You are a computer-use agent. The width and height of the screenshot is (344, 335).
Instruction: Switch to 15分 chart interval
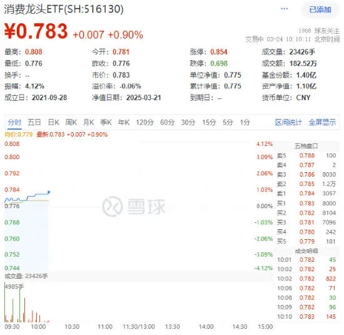(209, 122)
